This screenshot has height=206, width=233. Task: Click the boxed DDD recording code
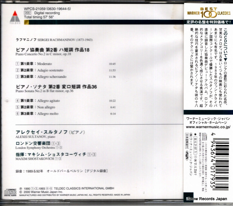pos(27,13)
